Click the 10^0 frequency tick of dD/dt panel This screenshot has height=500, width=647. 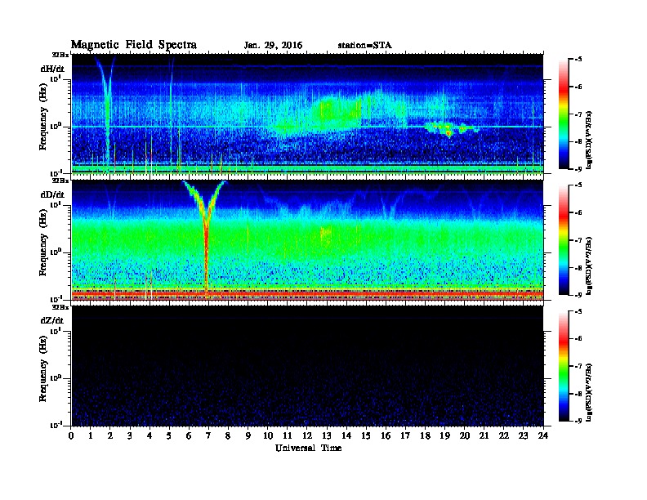click(x=56, y=252)
